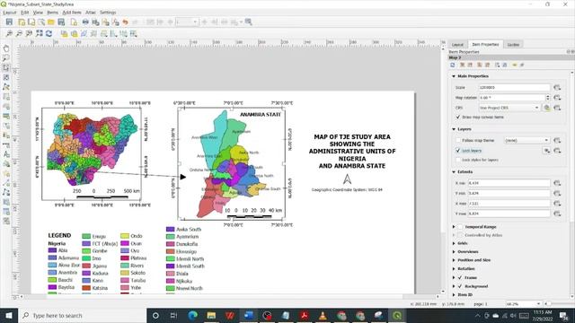This screenshot has height=323, width=575.
Task: Click the Atlas settings toolbar icon
Action: (249, 22)
